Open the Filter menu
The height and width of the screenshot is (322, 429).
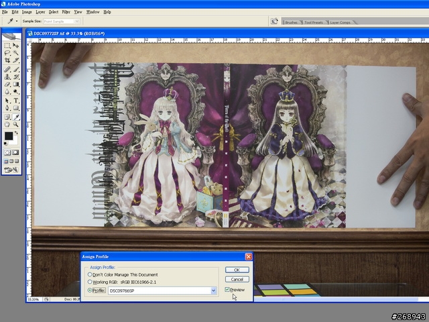(66, 12)
